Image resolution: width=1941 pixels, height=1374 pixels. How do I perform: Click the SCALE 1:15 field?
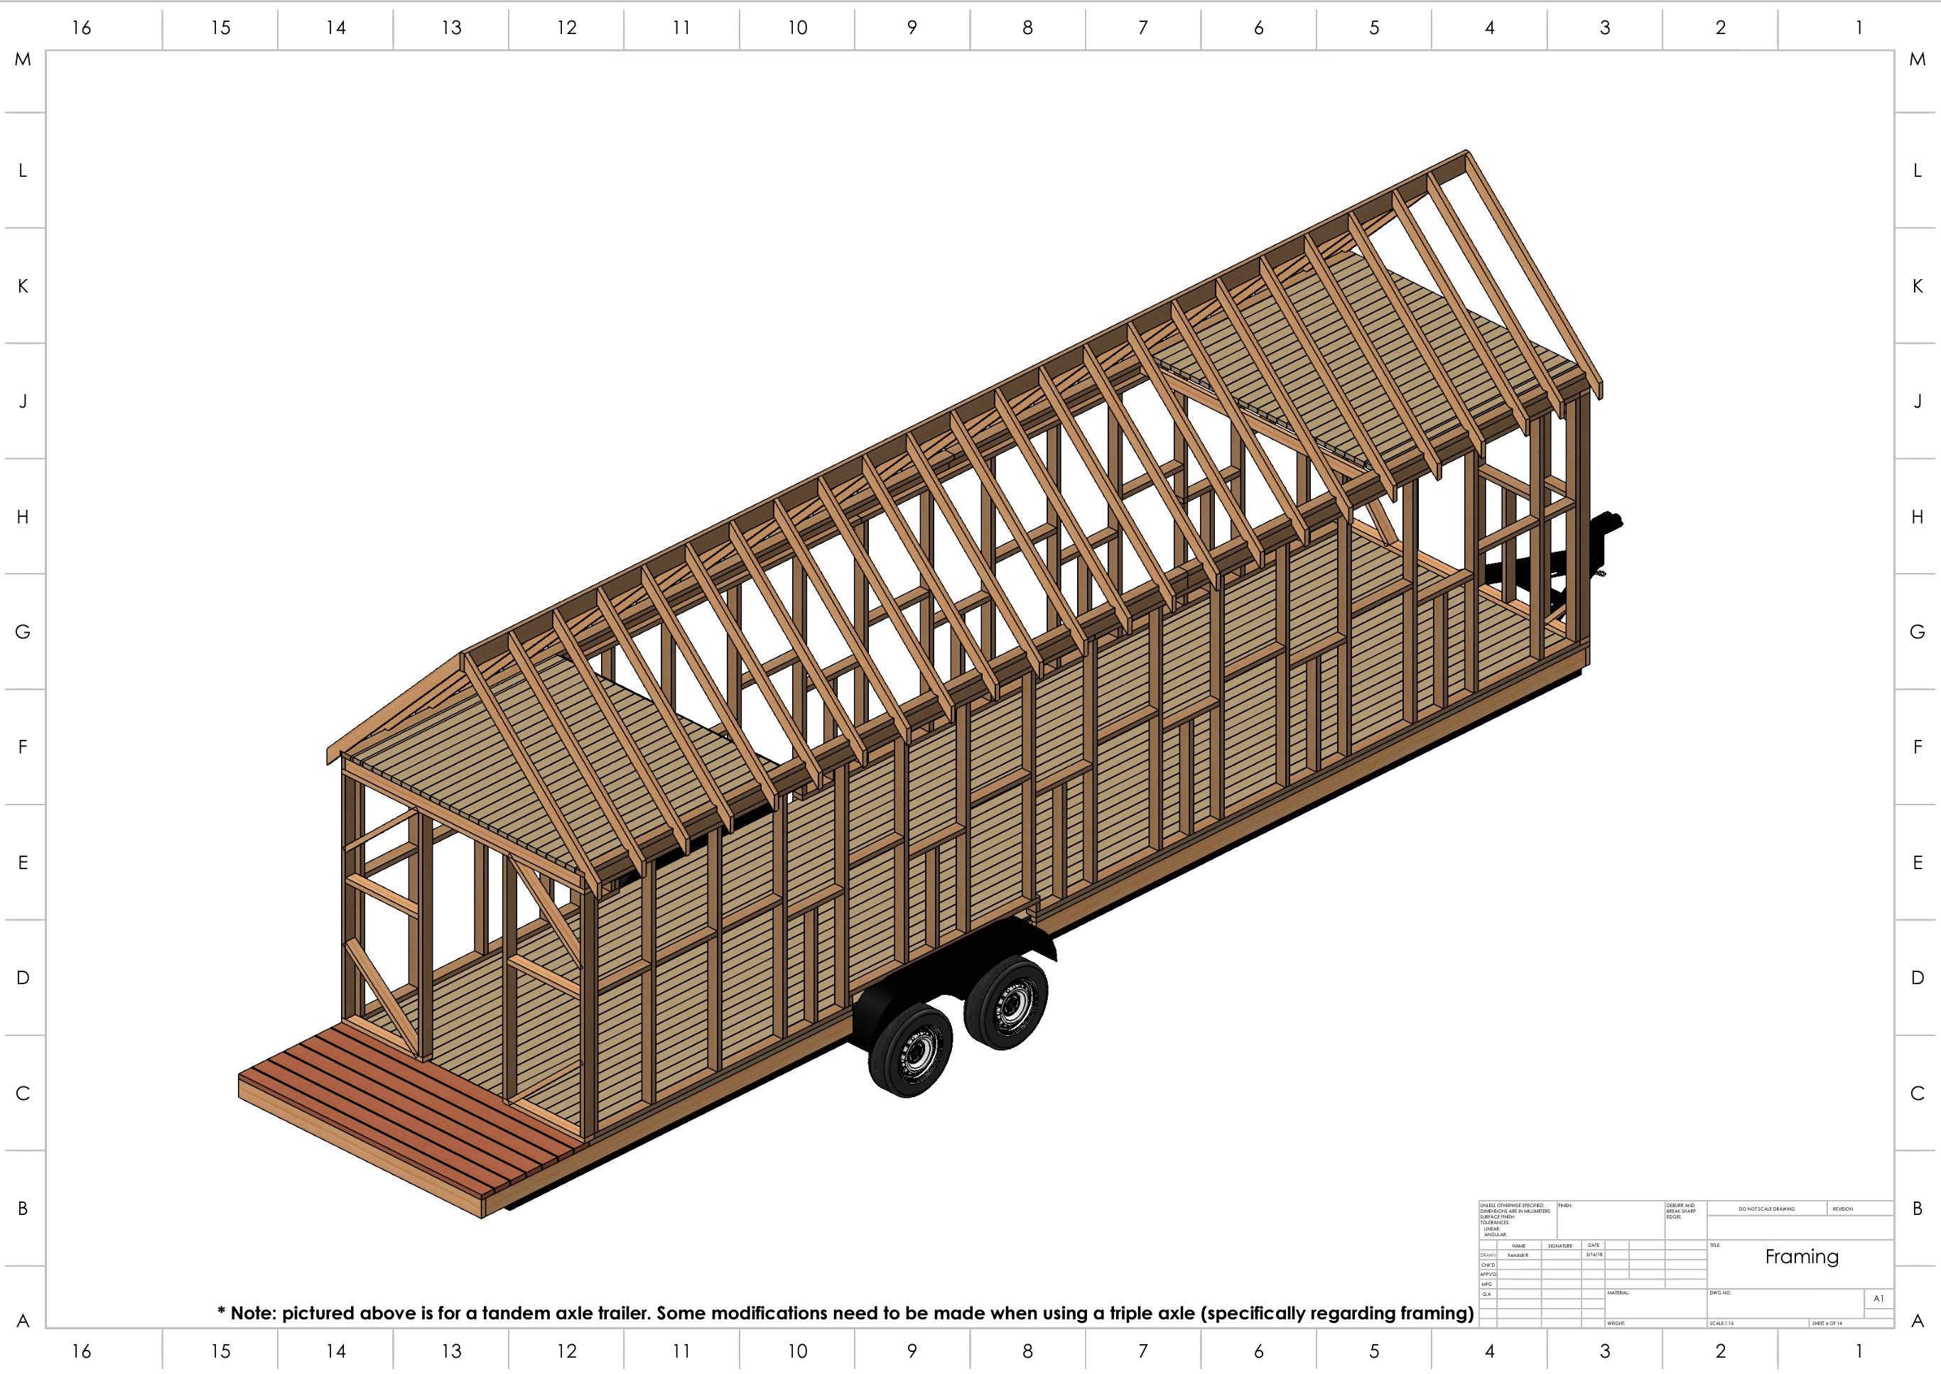pyautogui.click(x=1721, y=1324)
